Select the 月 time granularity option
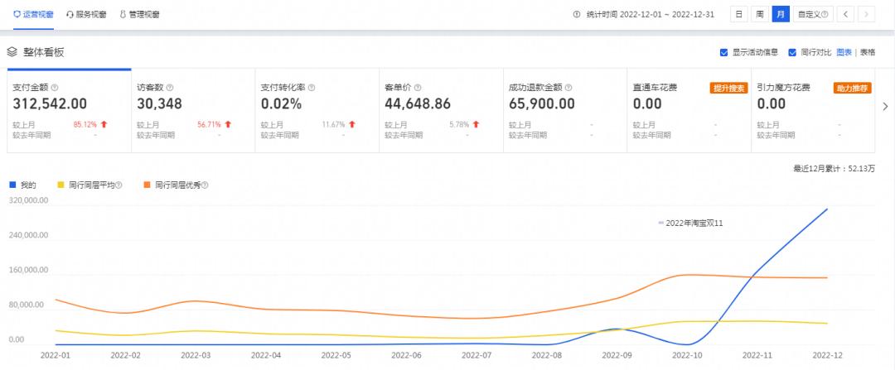The height and width of the screenshot is (370, 895). pyautogui.click(x=780, y=14)
